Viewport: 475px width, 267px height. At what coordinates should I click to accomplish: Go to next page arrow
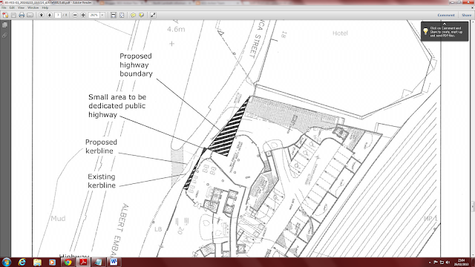[50, 15]
